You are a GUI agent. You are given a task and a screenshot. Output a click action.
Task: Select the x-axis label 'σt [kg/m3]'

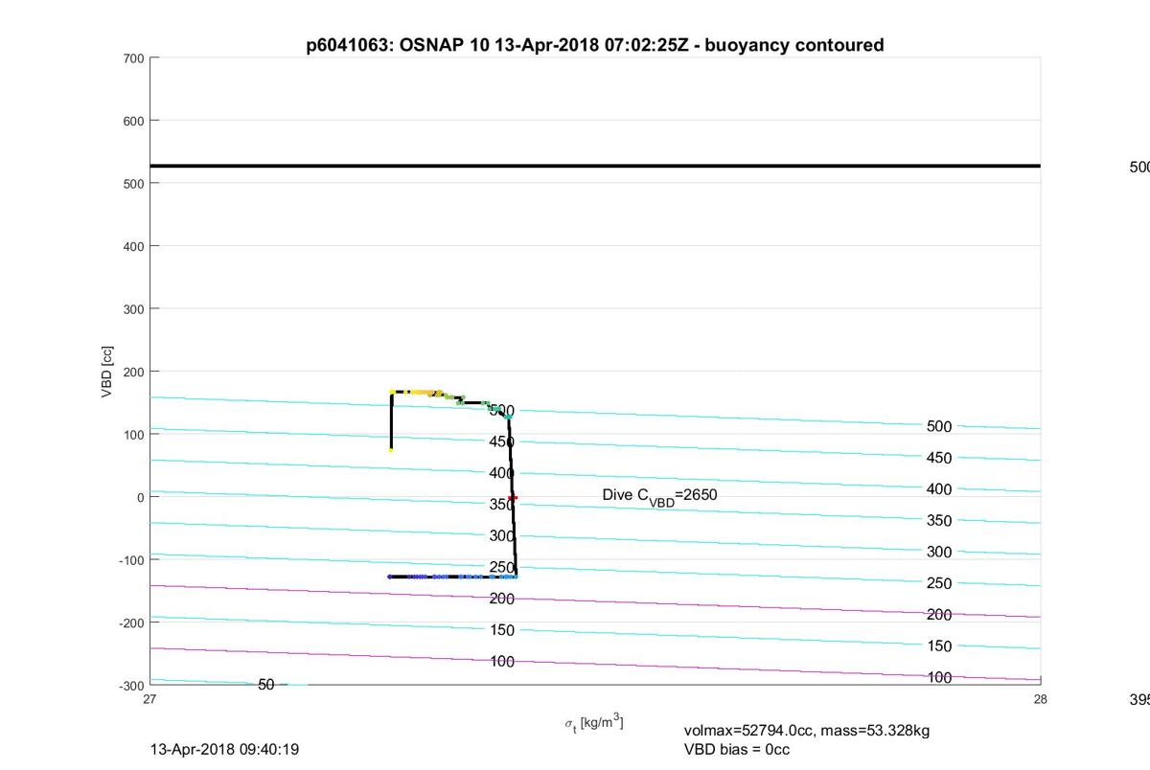pyautogui.click(x=594, y=722)
